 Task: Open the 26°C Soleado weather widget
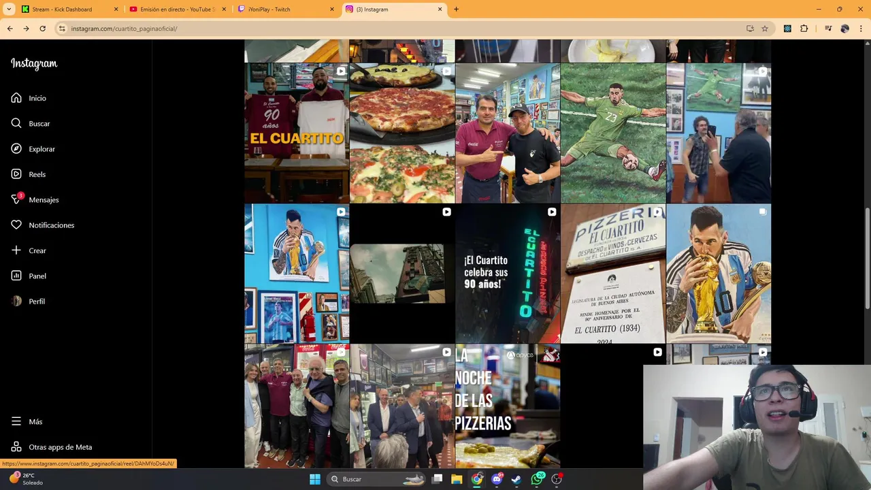pyautogui.click(x=26, y=479)
